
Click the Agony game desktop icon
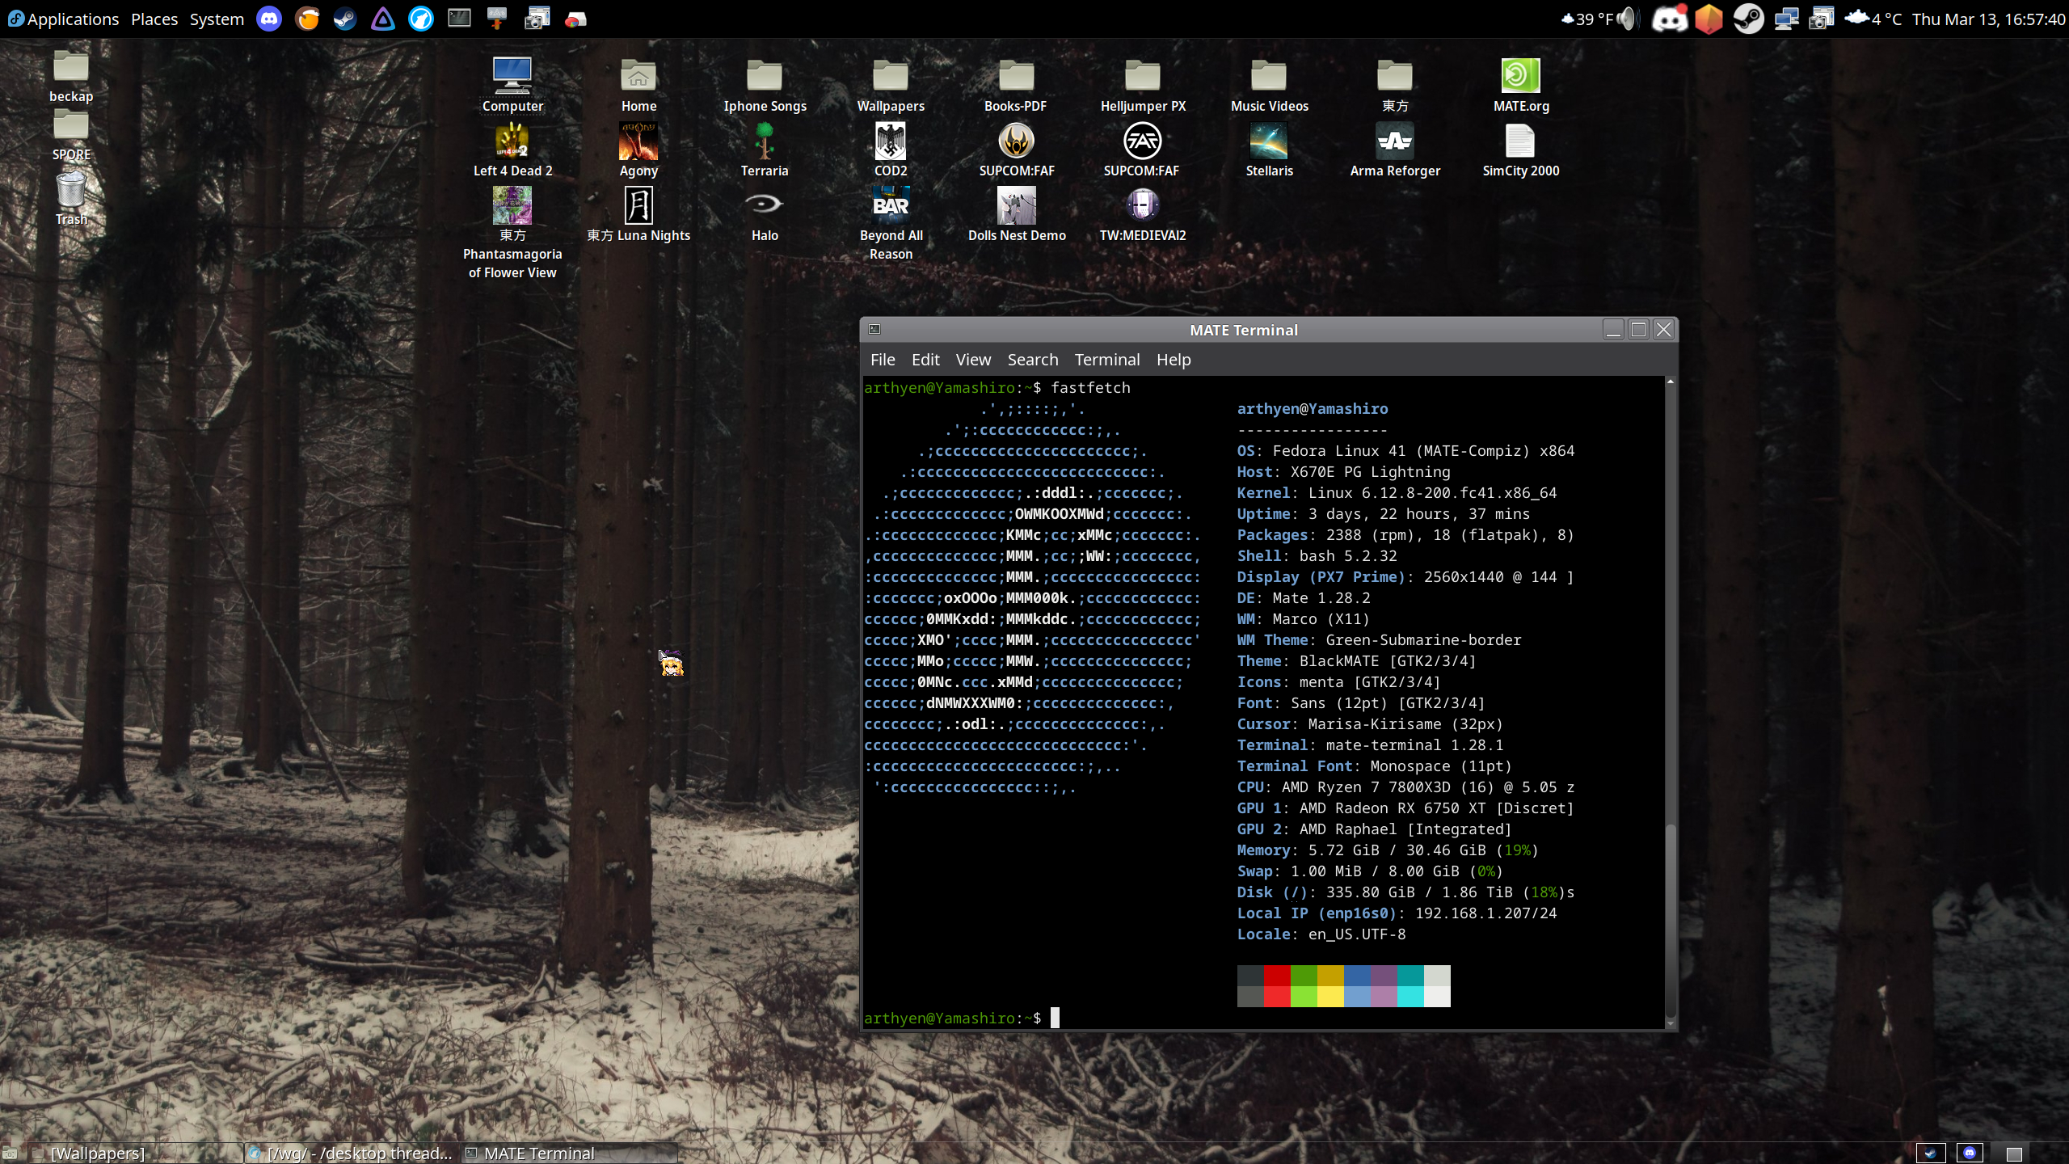coord(638,150)
